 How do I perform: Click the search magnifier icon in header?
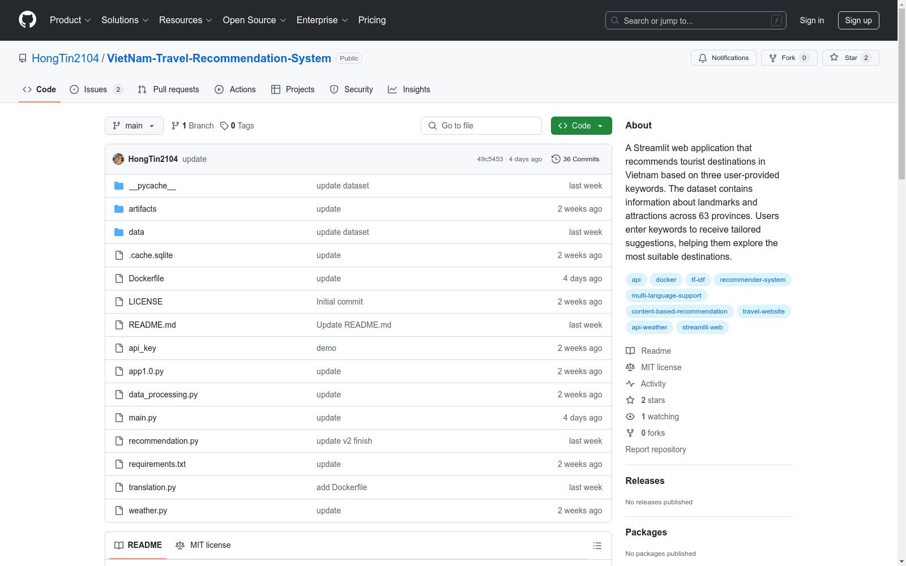click(x=615, y=20)
